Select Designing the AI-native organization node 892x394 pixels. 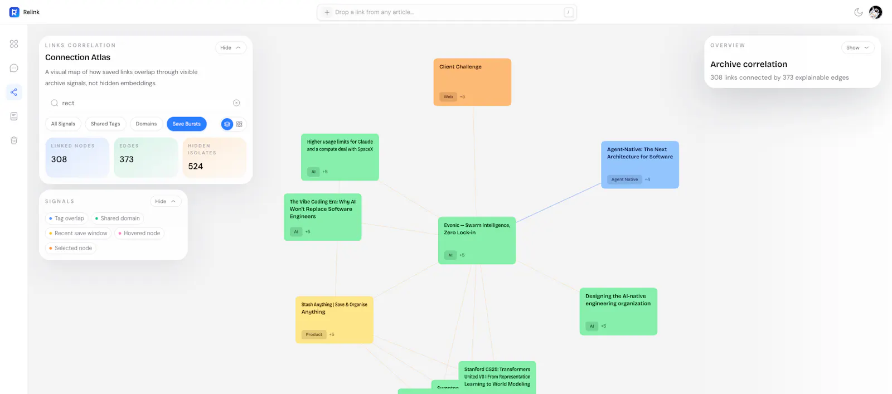[618, 312]
